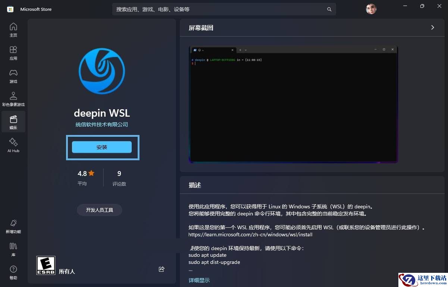Image resolution: width=448 pixels, height=287 pixels.
Task: Open What's New (新增功能) in sidebar
Action: (x=13, y=226)
